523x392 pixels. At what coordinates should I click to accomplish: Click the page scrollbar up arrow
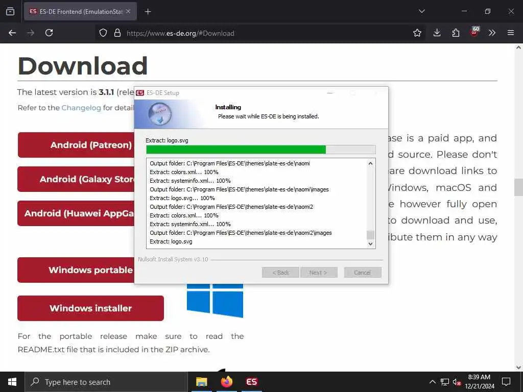pyautogui.click(x=518, y=47)
